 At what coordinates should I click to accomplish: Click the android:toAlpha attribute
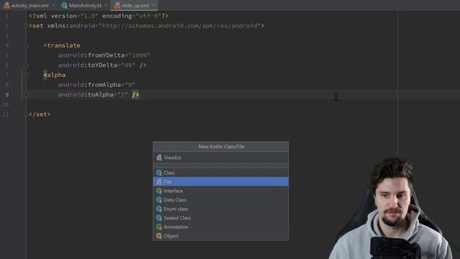86,94
